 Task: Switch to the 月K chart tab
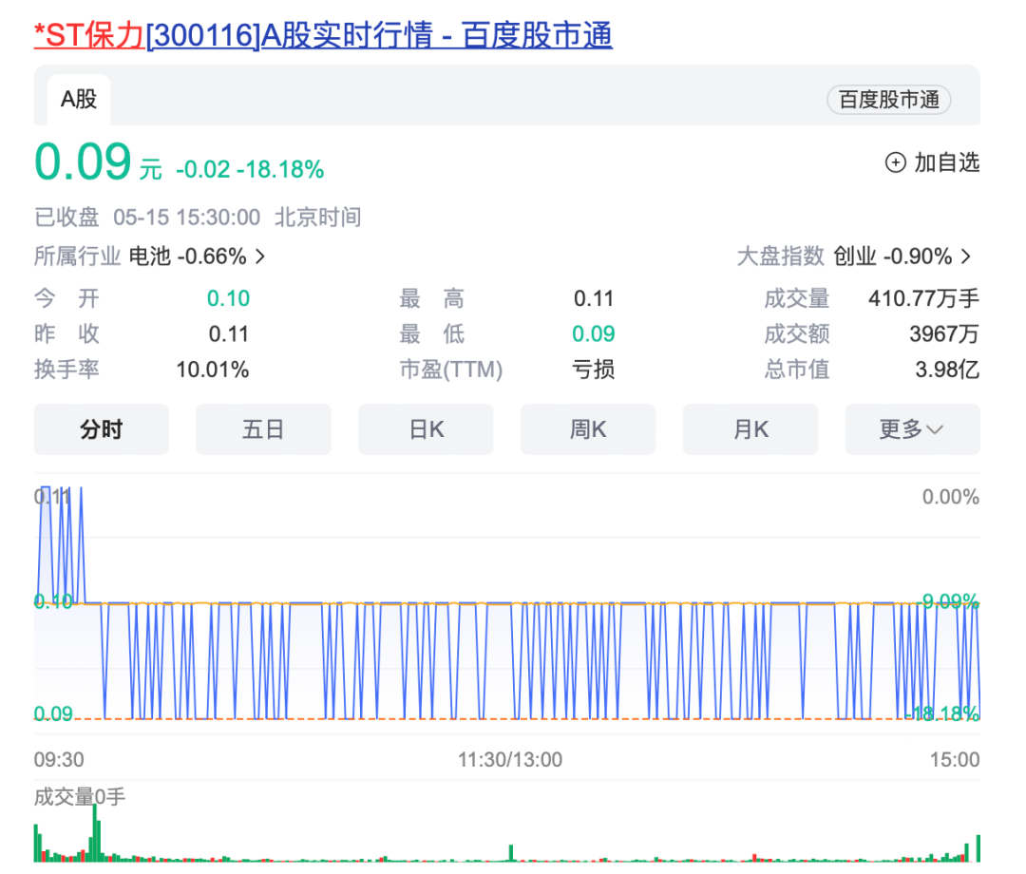pos(750,429)
